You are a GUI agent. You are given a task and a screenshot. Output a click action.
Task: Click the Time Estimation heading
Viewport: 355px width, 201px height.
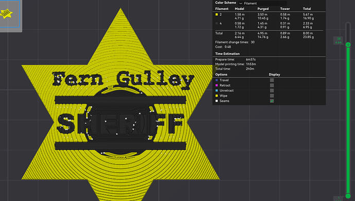227,54
